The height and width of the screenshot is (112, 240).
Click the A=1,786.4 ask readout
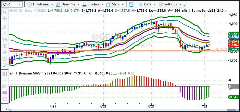coord(105,11)
